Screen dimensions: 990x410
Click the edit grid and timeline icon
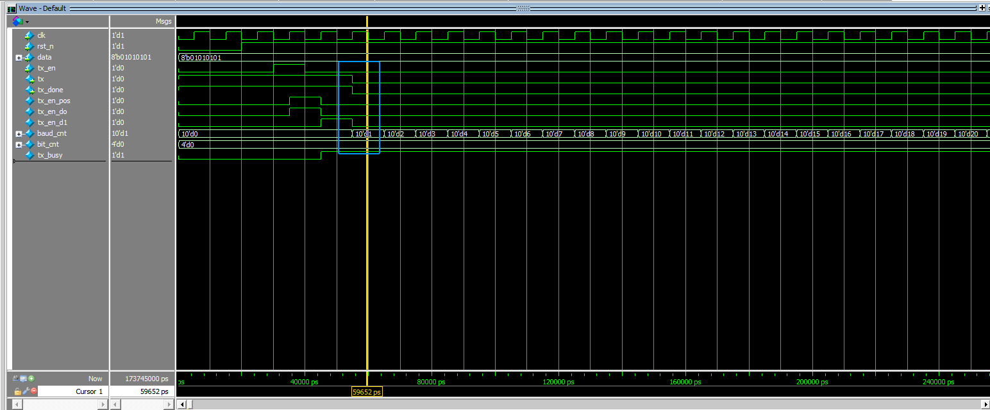(x=23, y=379)
